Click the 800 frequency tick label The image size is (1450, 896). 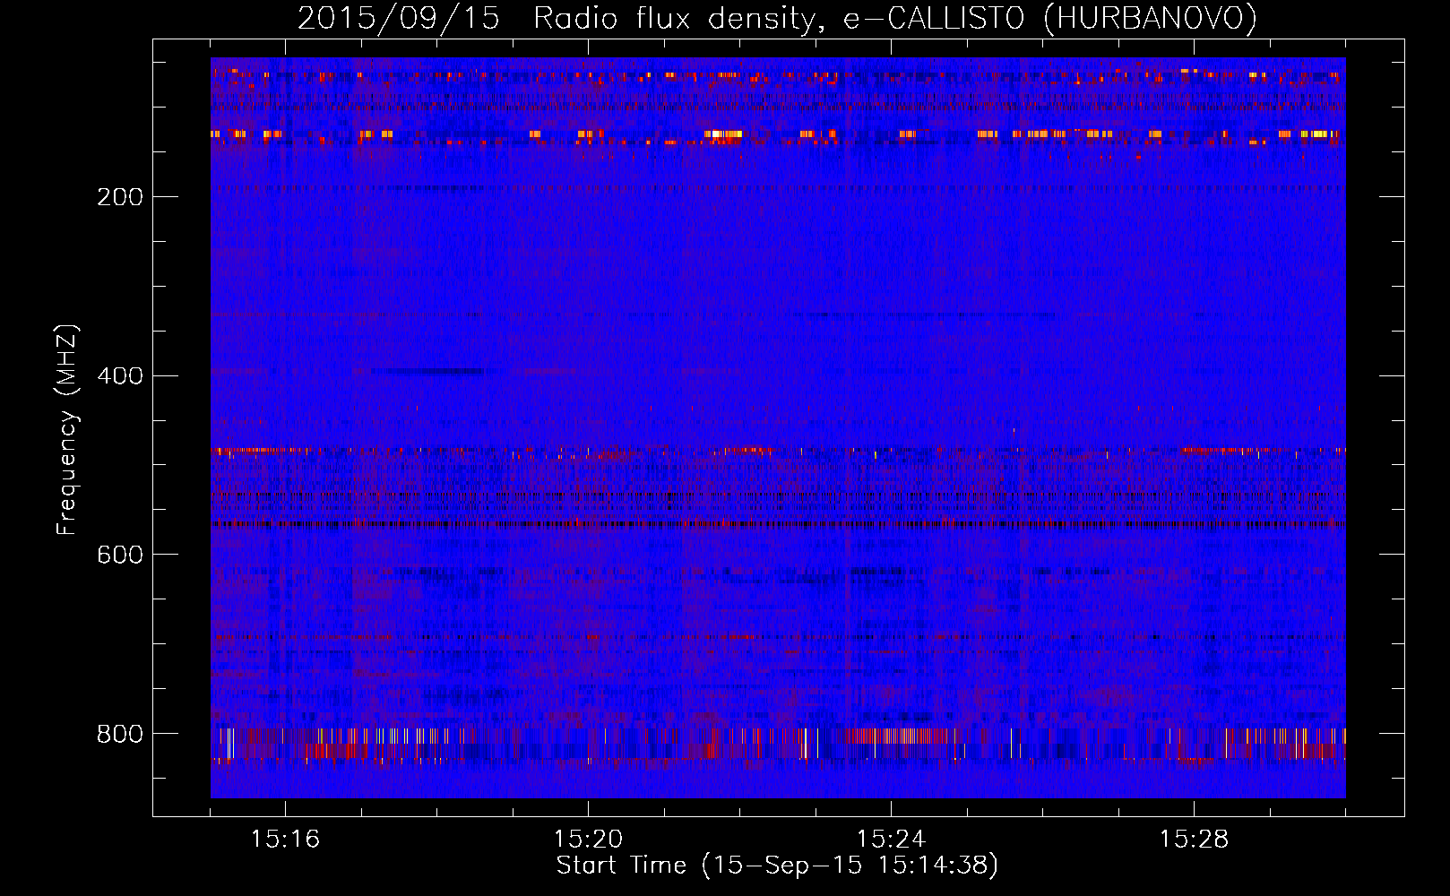coord(120,735)
